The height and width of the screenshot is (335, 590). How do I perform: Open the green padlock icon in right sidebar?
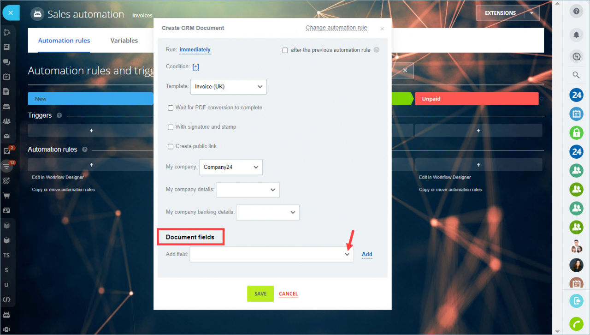pos(576,133)
